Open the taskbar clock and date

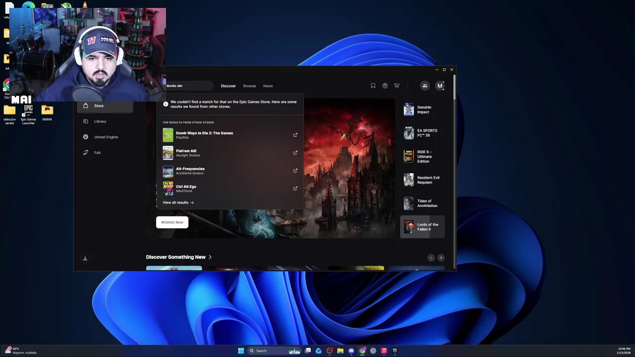click(x=624, y=351)
